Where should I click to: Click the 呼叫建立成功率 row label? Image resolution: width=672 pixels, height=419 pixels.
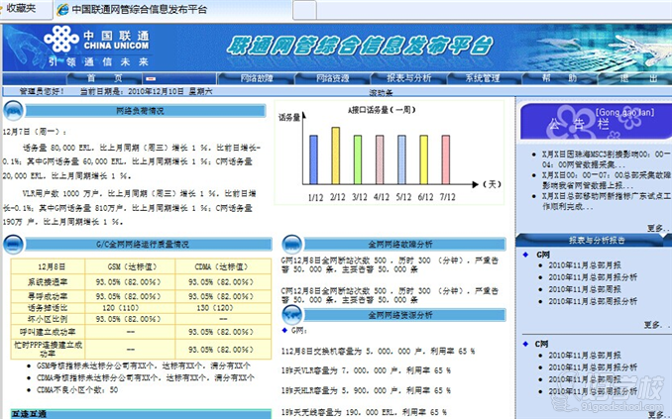[x=48, y=332]
